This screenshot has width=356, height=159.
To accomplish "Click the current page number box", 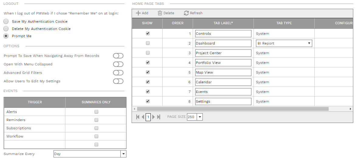I will [x=148, y=117].
